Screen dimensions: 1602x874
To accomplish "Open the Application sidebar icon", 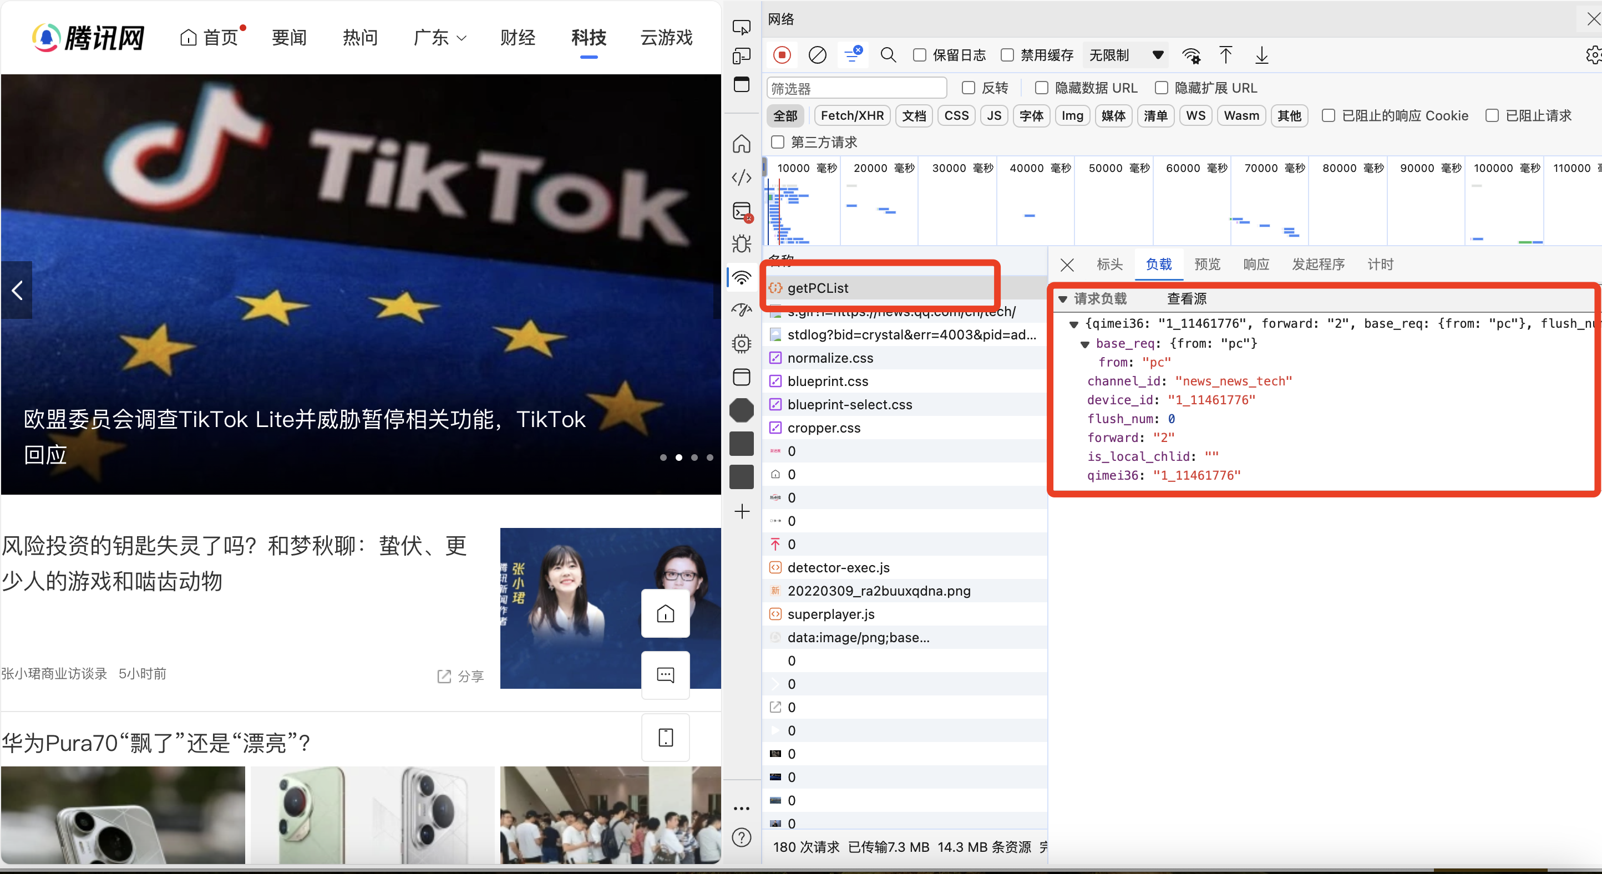I will 741,377.
